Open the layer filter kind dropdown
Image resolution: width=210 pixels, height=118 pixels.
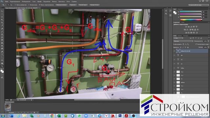point(178,38)
